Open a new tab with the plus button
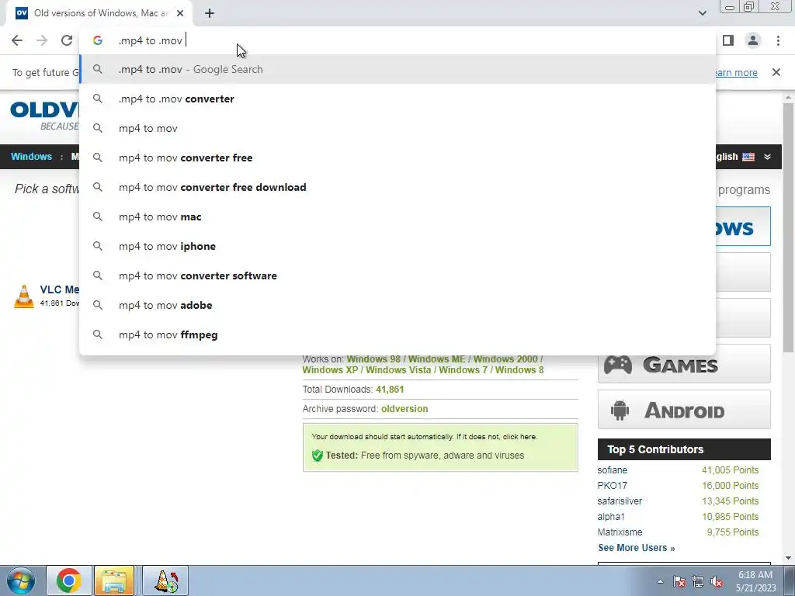795x596 pixels. 210,13
